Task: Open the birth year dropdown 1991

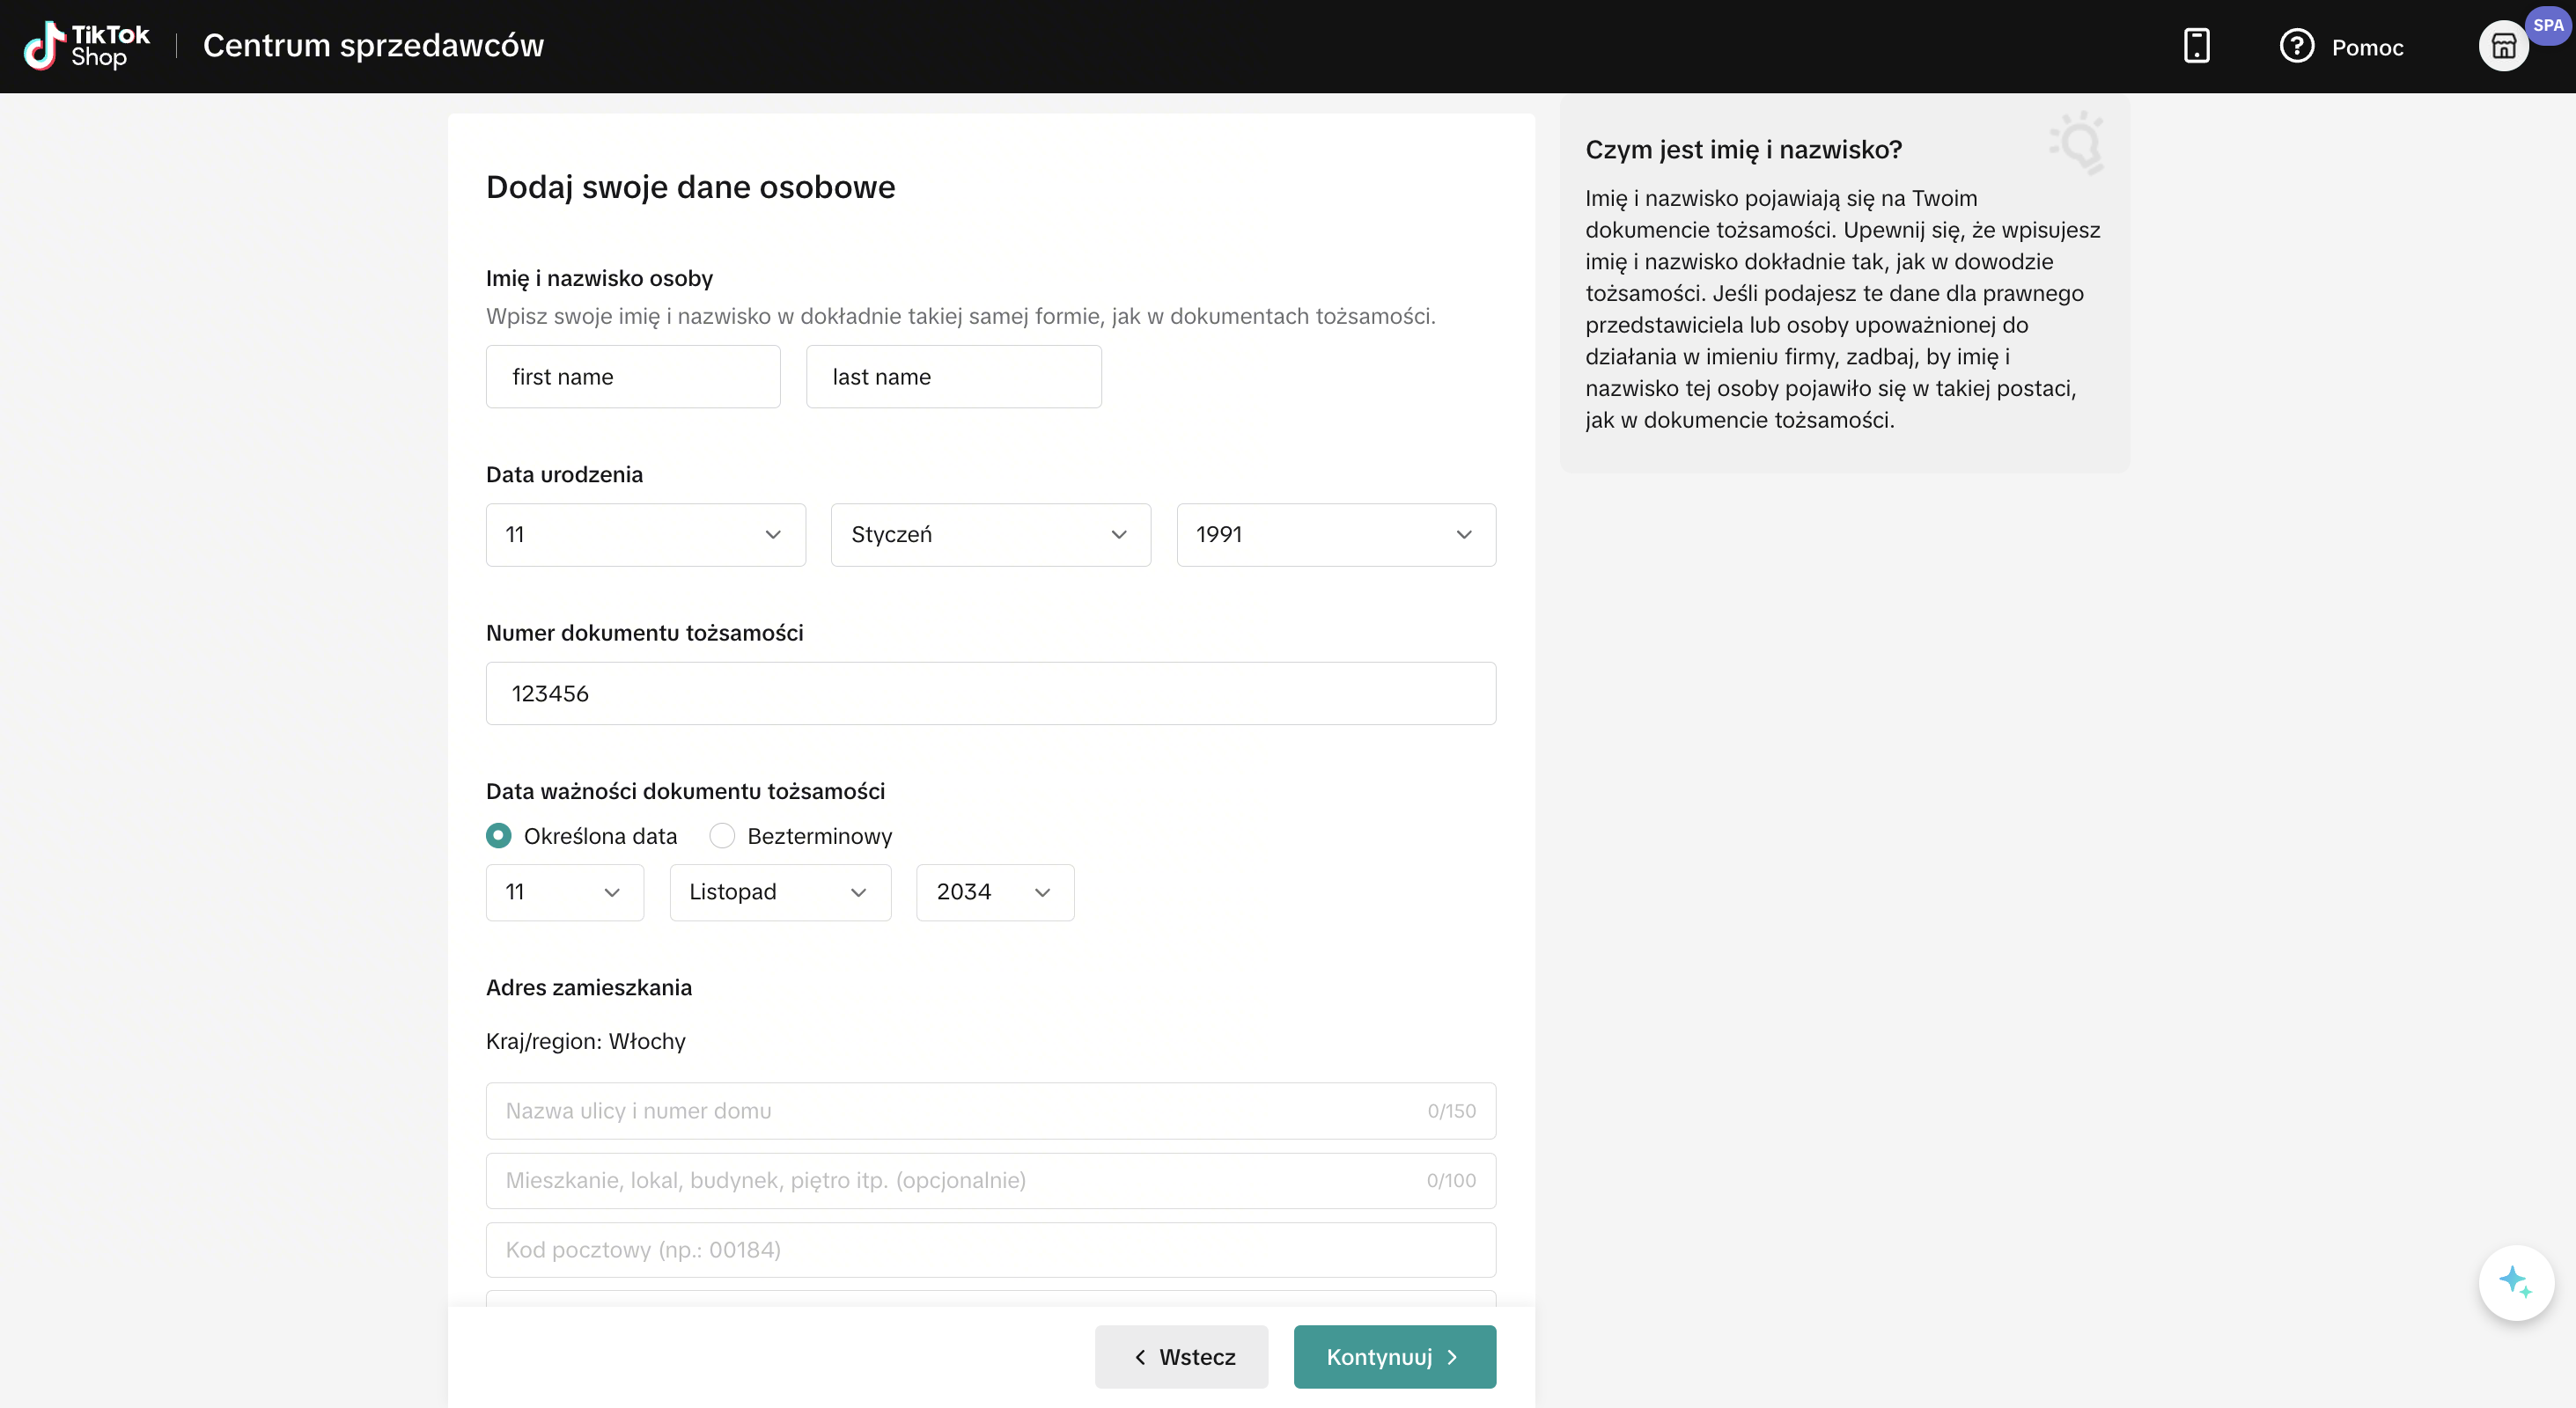Action: click(1336, 535)
